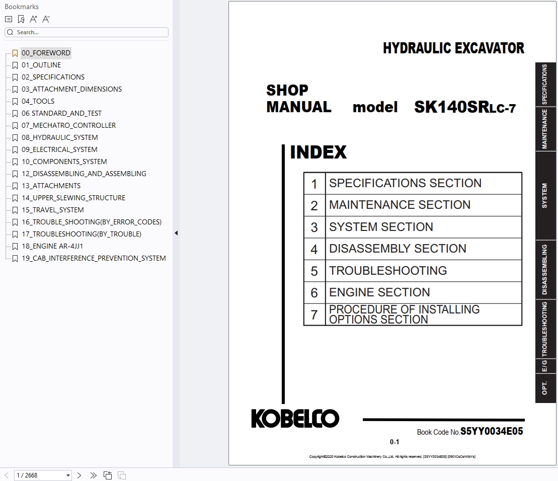The width and height of the screenshot is (558, 481).
Task: Open the 13_ATTACHMENTS bookmark
Action: pyautogui.click(x=51, y=186)
